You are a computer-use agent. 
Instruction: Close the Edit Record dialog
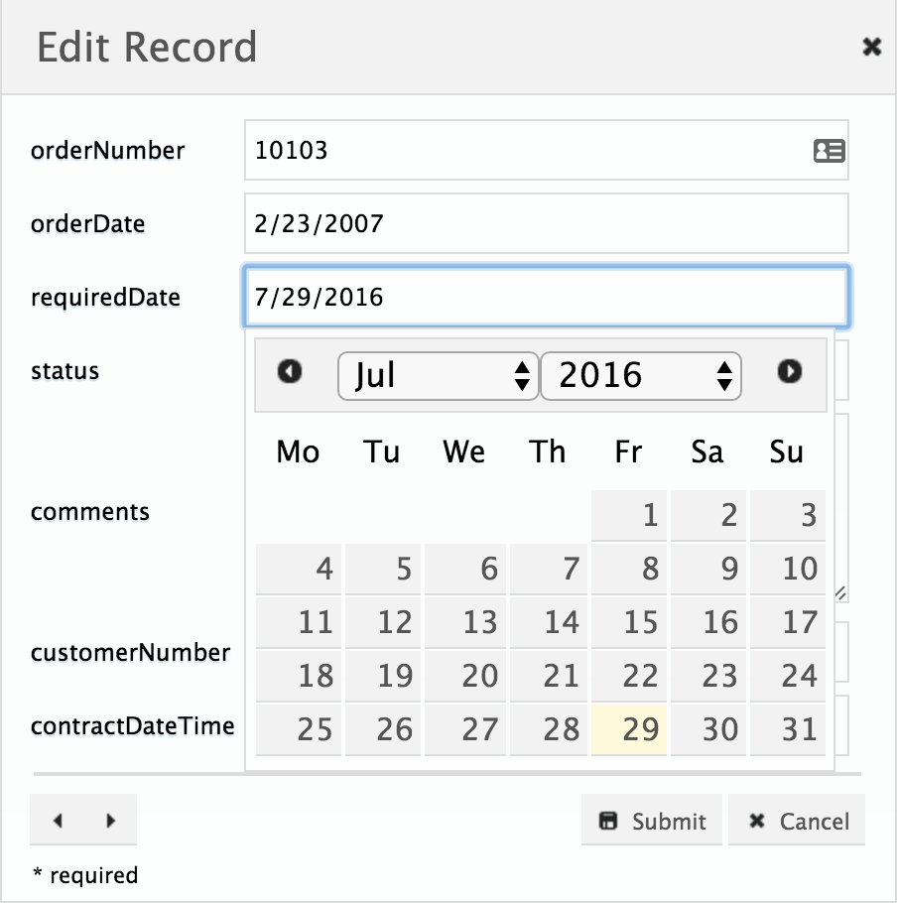[871, 46]
